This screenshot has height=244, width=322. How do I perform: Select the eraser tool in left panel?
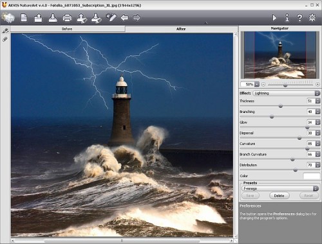coord(5,39)
